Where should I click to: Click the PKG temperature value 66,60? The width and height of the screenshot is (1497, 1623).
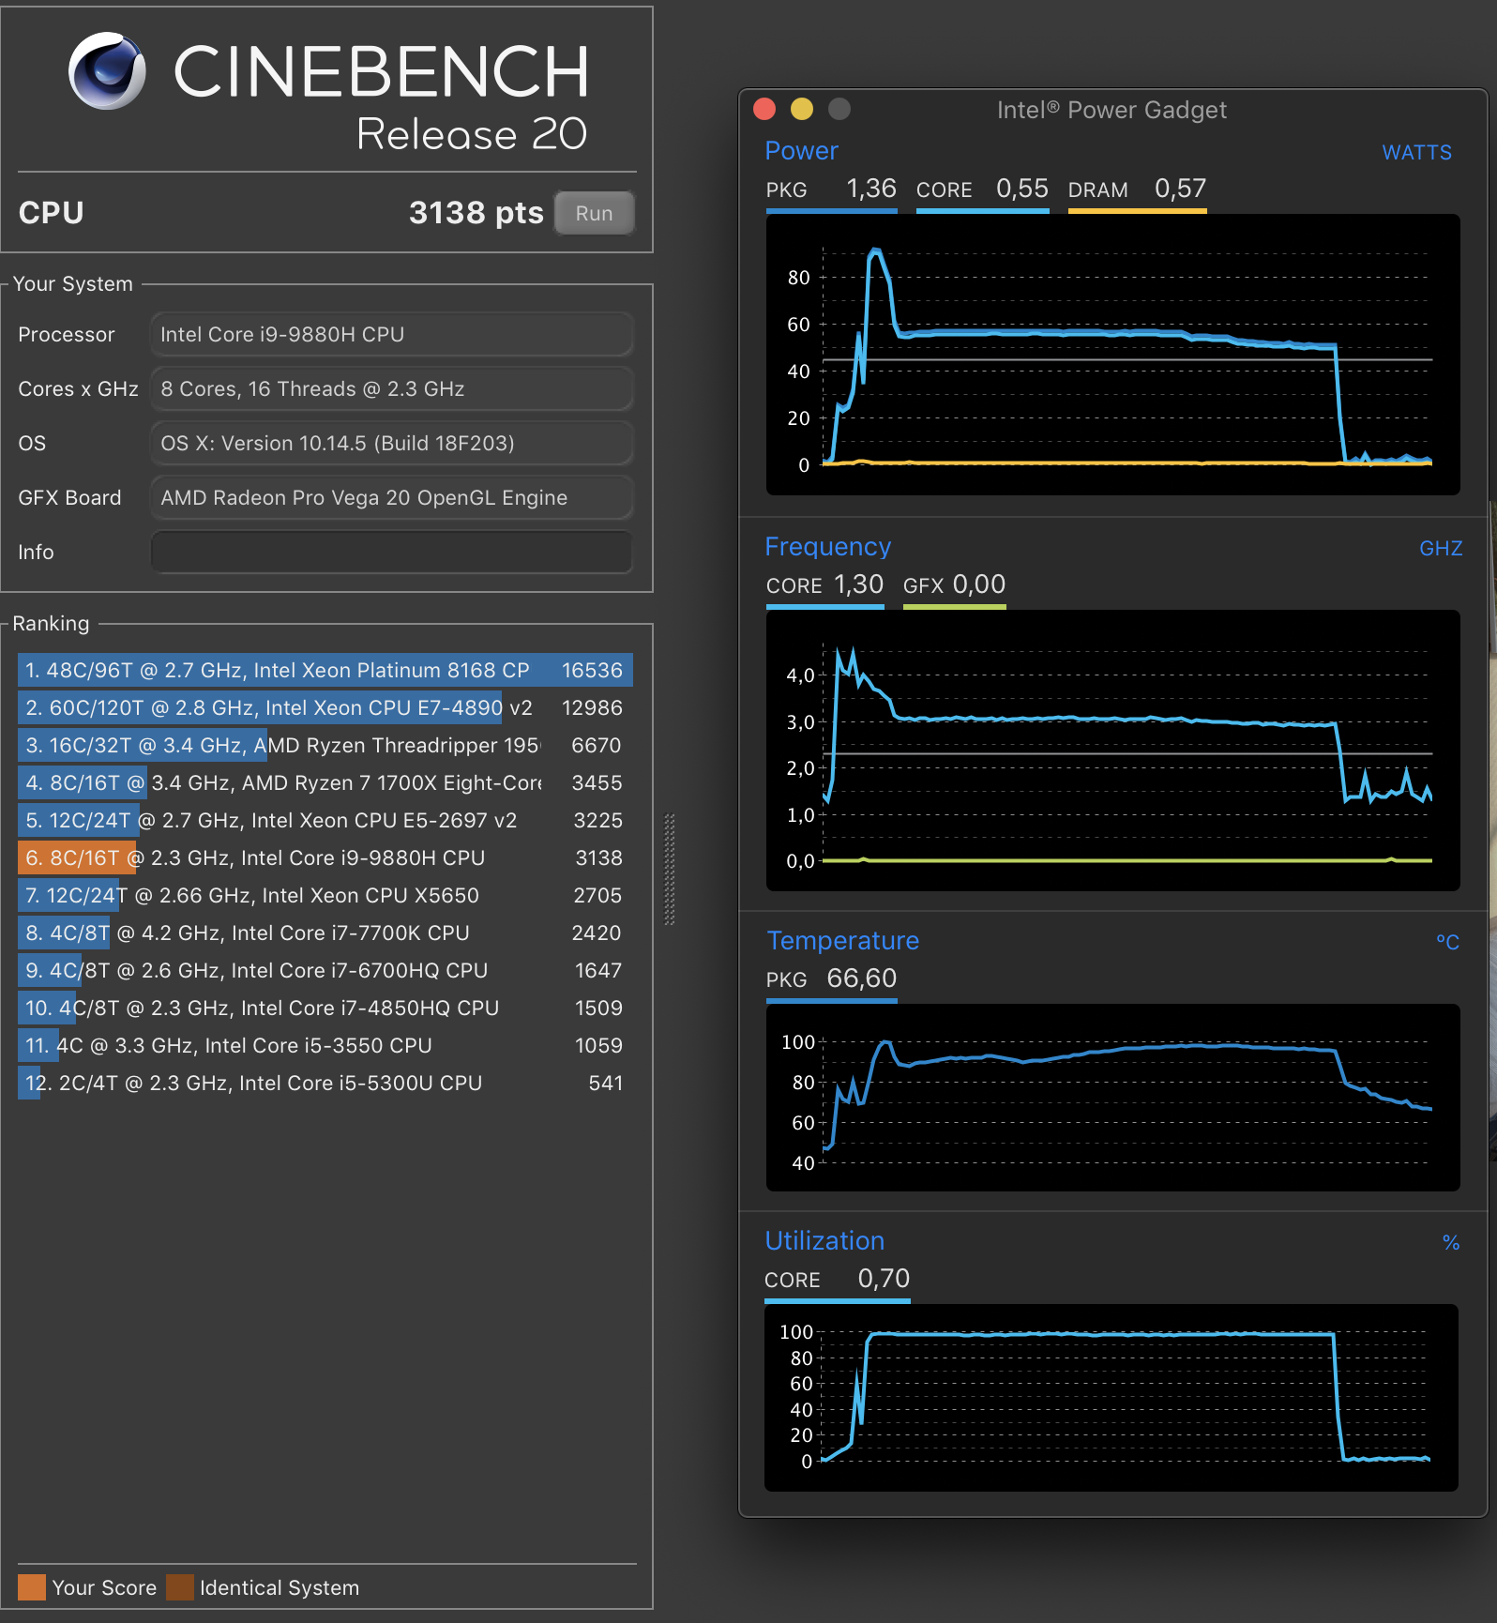point(862,978)
